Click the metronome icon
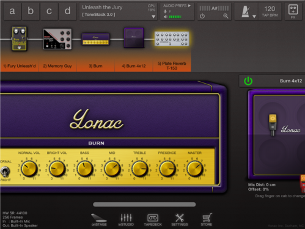The image size is (305, 229). 246,12
